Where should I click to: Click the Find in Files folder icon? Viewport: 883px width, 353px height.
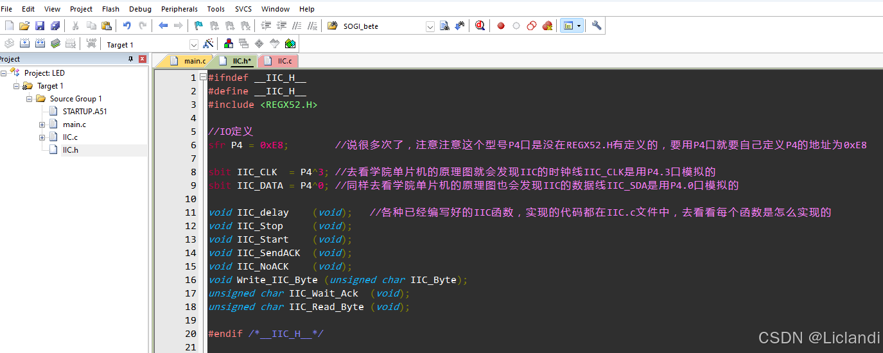(x=332, y=26)
